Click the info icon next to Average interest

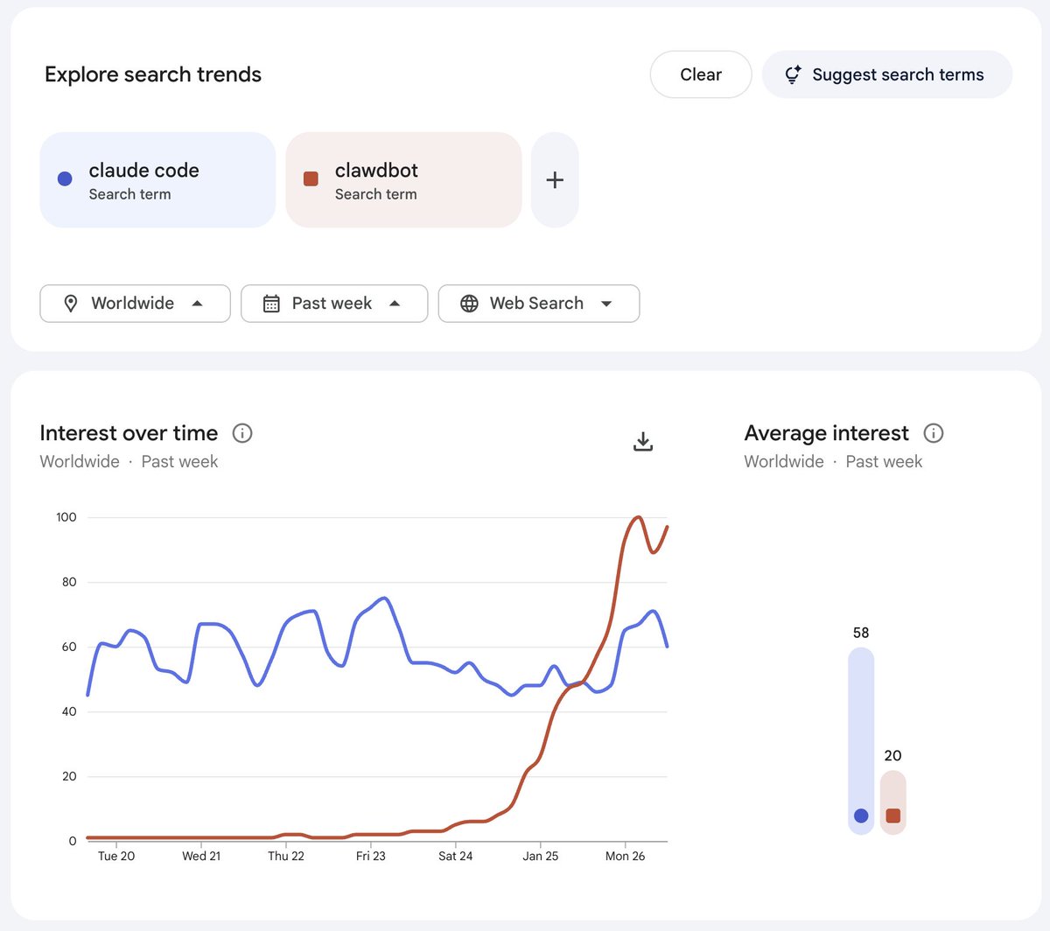tap(933, 433)
